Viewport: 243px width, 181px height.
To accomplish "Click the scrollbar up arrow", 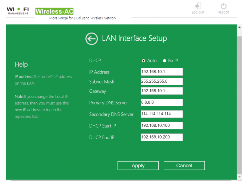I will tap(239, 27).
